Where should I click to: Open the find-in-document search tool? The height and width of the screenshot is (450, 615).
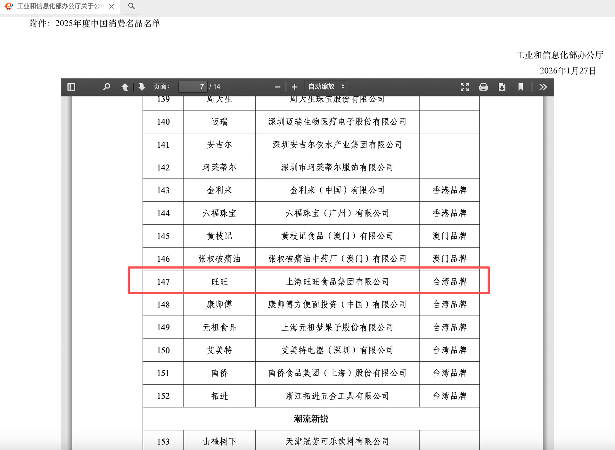(x=107, y=86)
